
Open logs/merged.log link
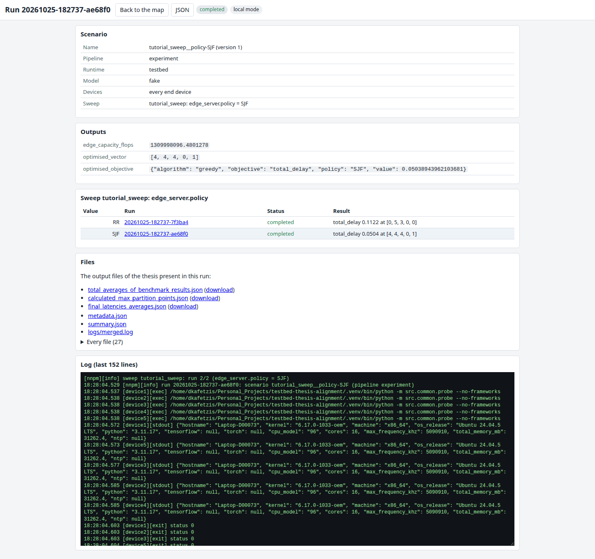tap(110, 332)
